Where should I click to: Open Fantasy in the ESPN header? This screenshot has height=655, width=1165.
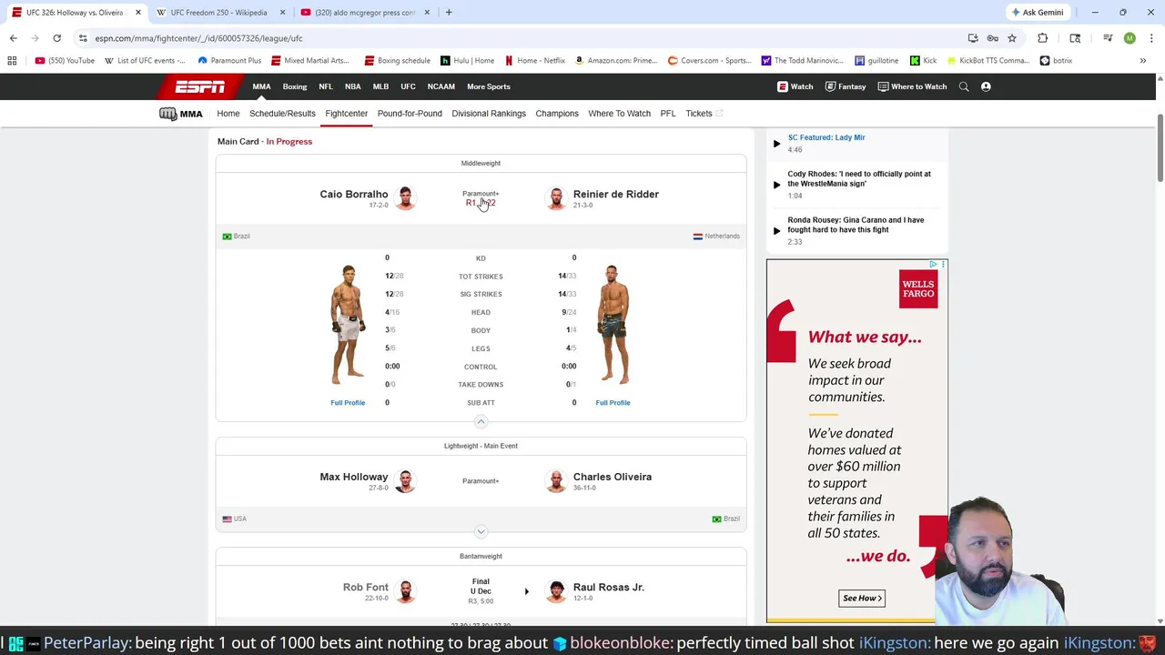846,86
